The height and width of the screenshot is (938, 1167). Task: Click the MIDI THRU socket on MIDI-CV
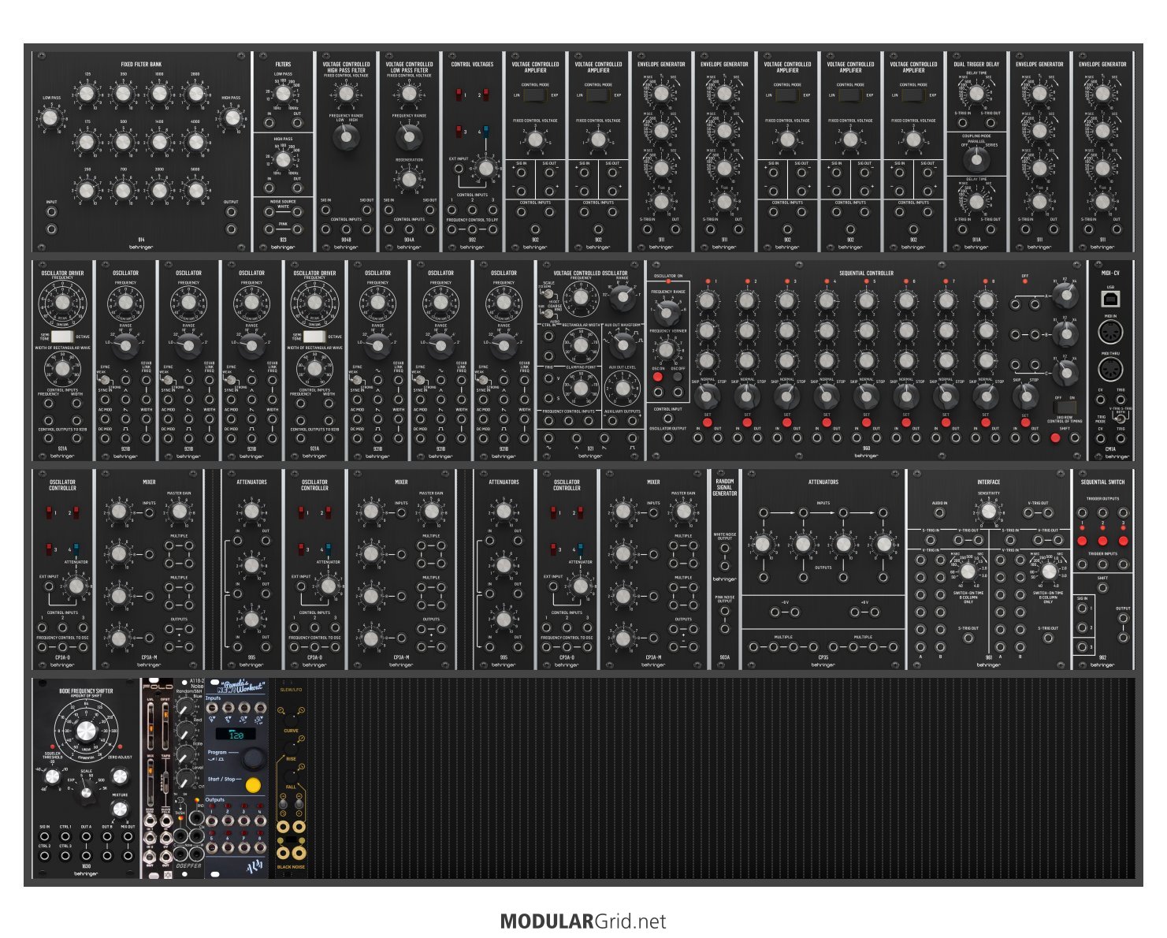click(x=1110, y=370)
